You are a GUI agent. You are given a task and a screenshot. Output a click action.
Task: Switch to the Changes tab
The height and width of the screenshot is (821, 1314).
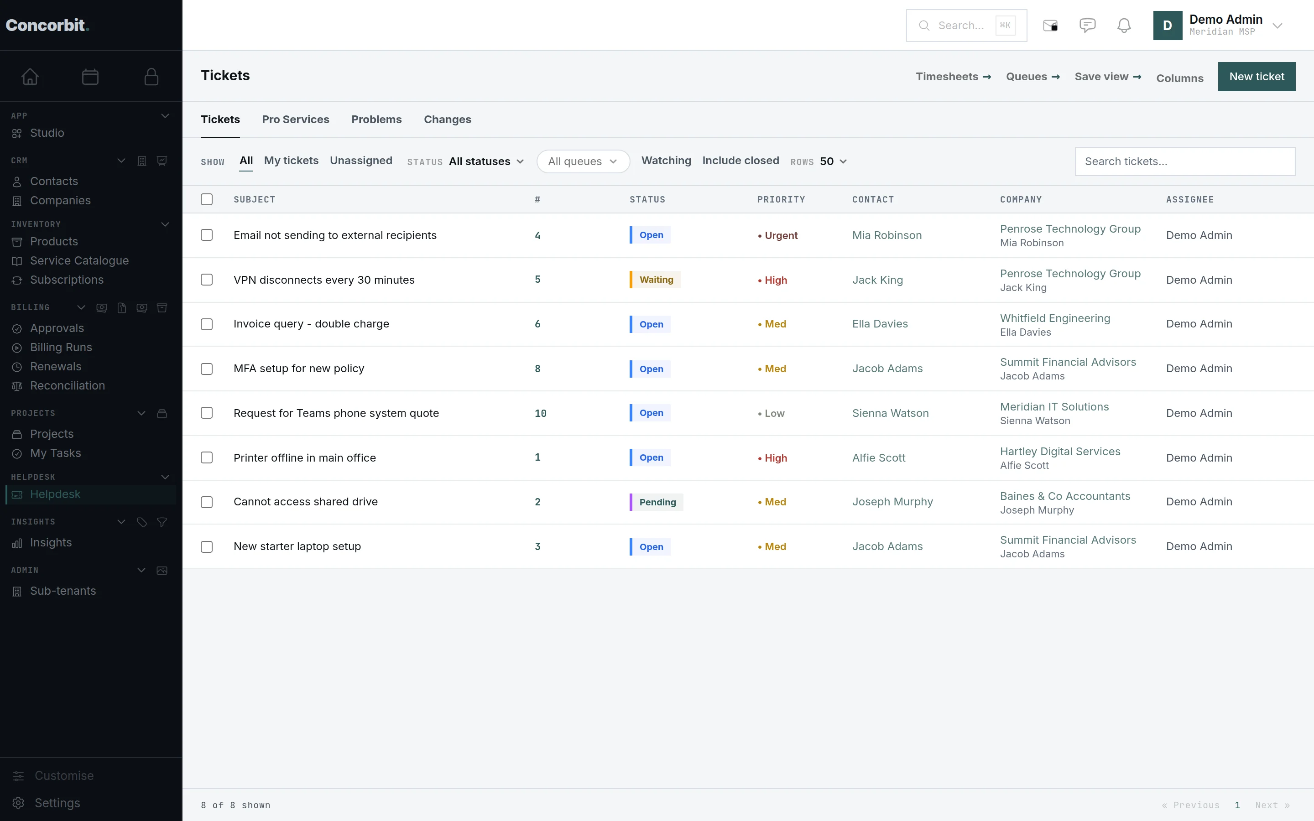448,120
